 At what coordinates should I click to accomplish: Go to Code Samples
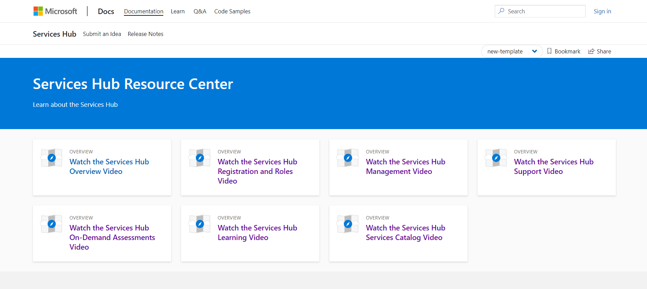tap(232, 11)
